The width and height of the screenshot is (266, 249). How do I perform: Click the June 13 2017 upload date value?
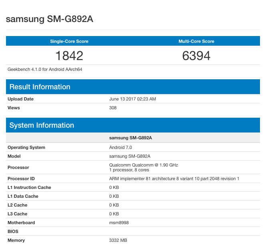132,99
